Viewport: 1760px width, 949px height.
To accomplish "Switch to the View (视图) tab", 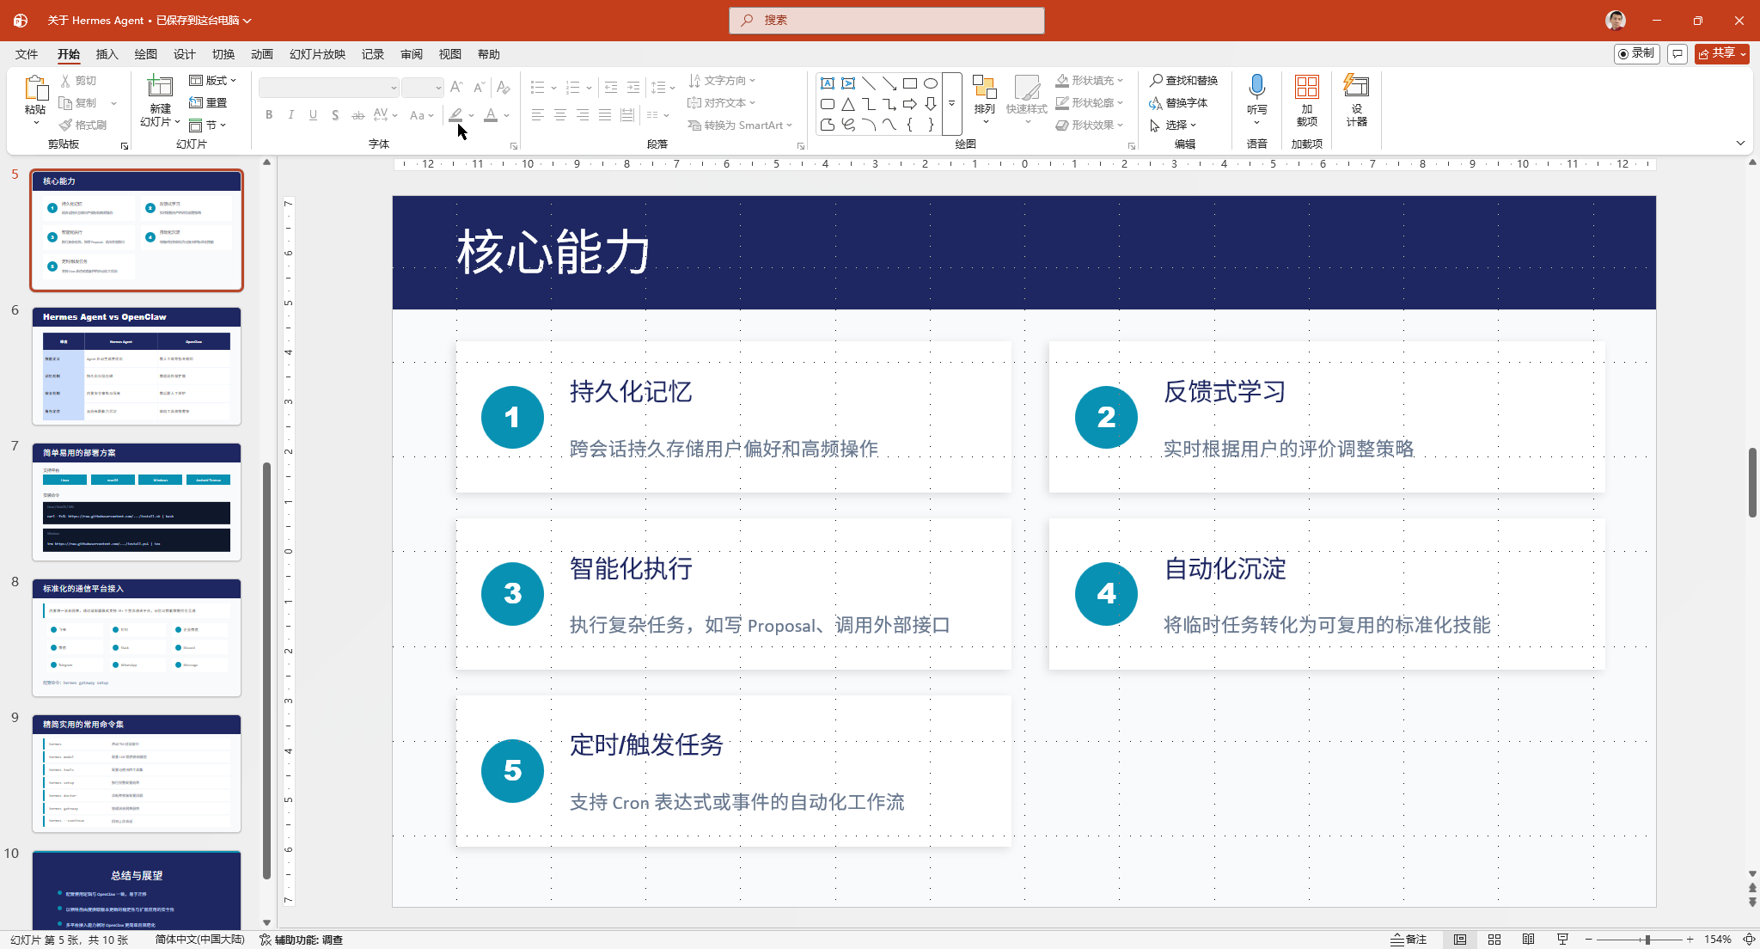I will coord(450,54).
